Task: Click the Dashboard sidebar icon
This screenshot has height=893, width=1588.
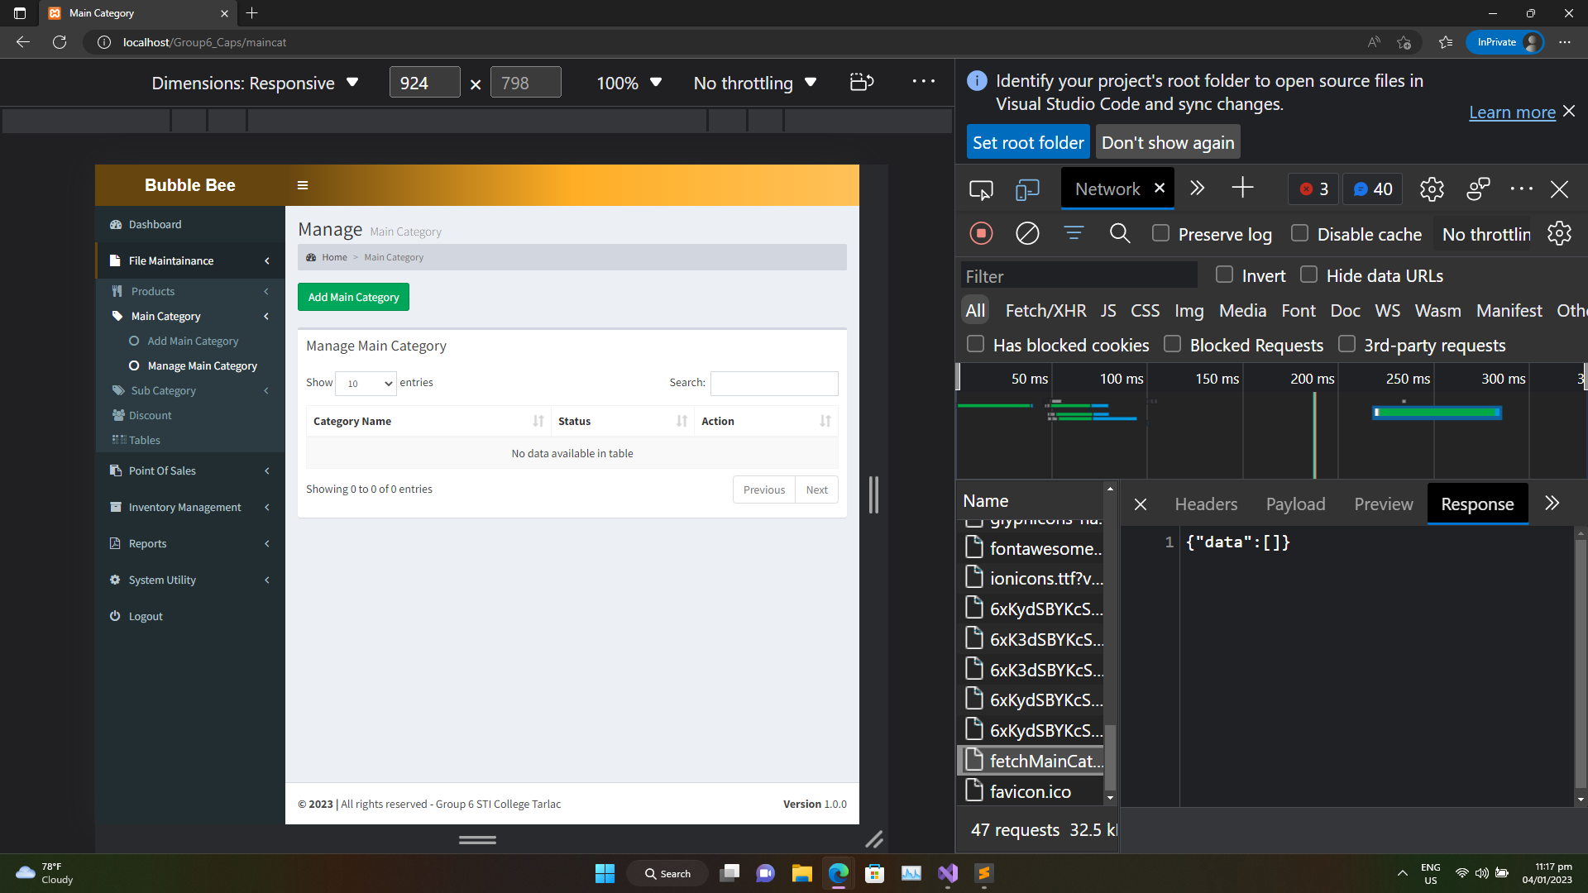Action: [x=116, y=225]
